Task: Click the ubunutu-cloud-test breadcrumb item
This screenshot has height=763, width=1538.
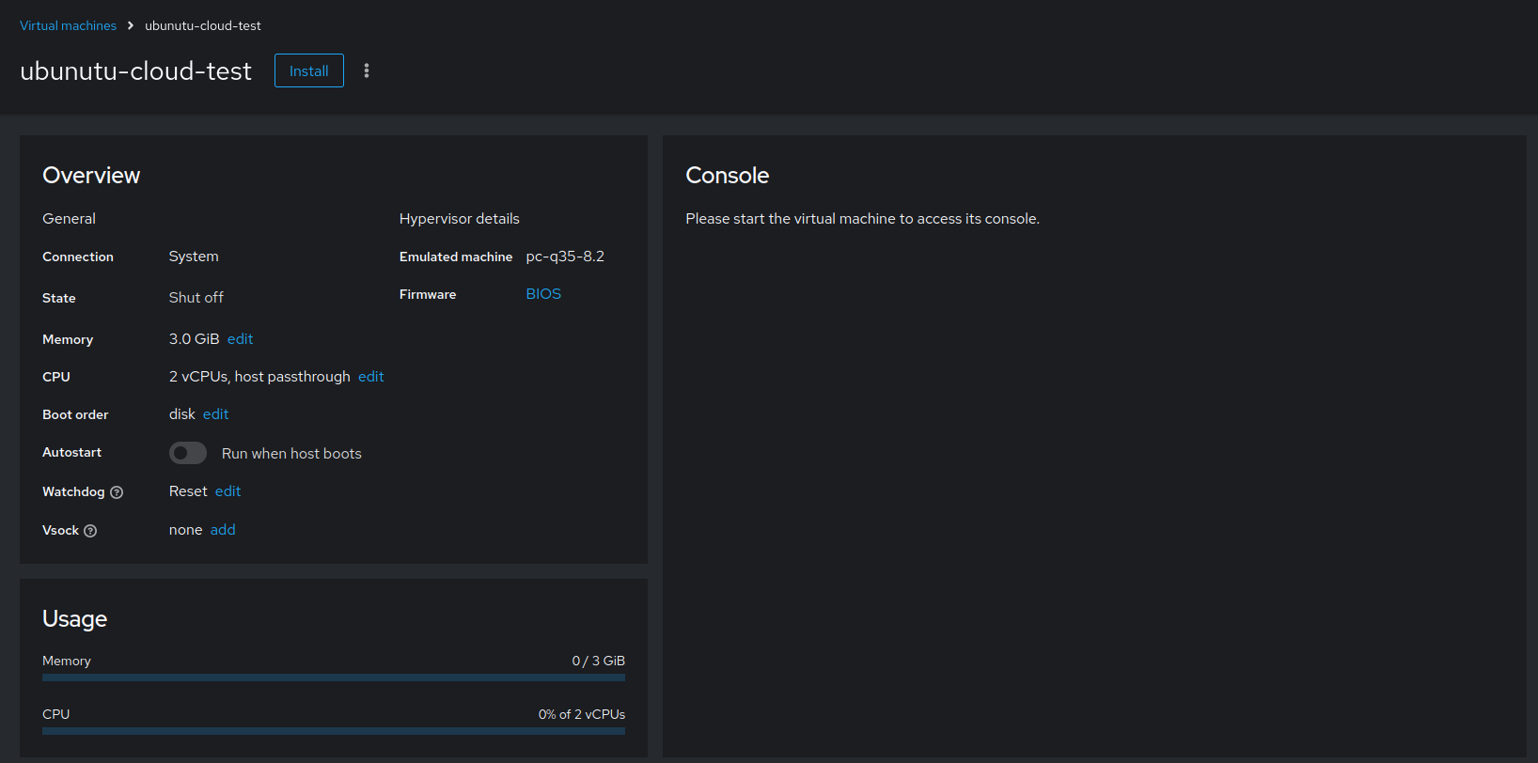Action: [203, 25]
